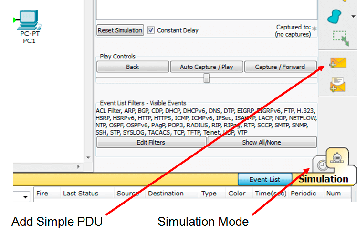This screenshot has height=233, width=357.
Task: Click the Capture / Forward button
Action: point(280,67)
